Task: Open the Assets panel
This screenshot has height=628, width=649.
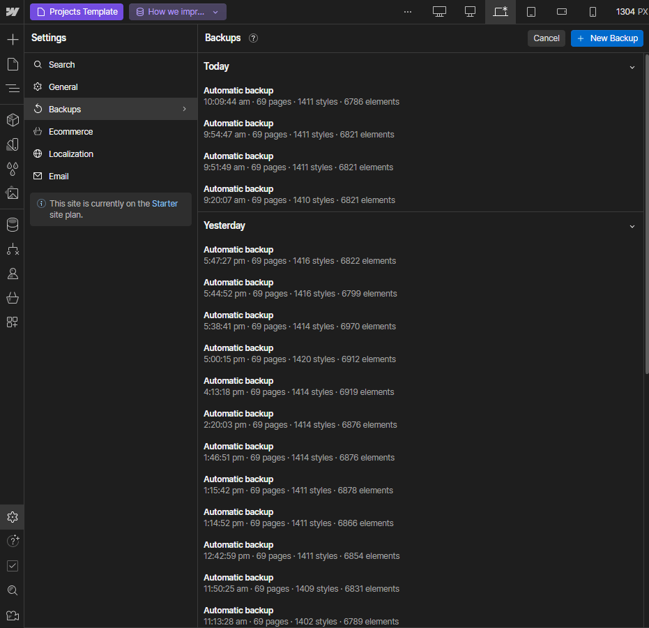Action: pos(12,193)
